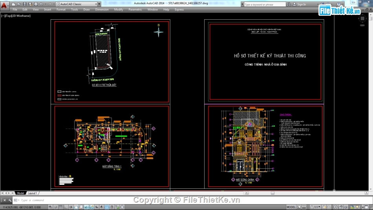Open the Quick View Layouts icon

pyautogui.click(x=299, y=207)
